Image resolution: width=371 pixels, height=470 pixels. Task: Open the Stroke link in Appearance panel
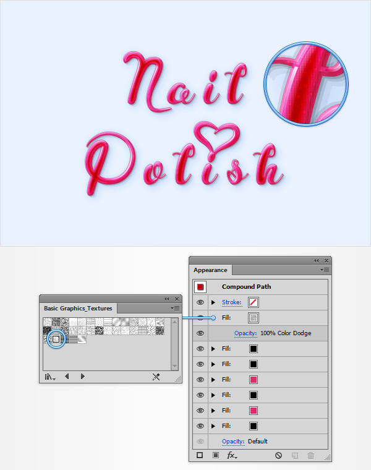pos(232,302)
